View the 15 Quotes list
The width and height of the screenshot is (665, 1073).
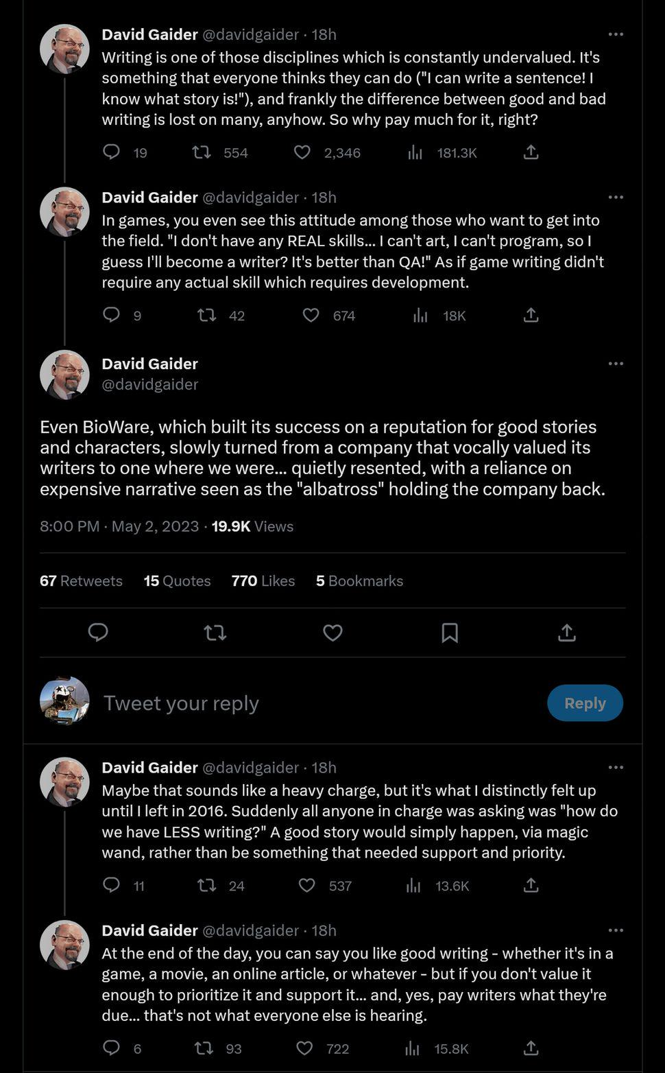[177, 580]
